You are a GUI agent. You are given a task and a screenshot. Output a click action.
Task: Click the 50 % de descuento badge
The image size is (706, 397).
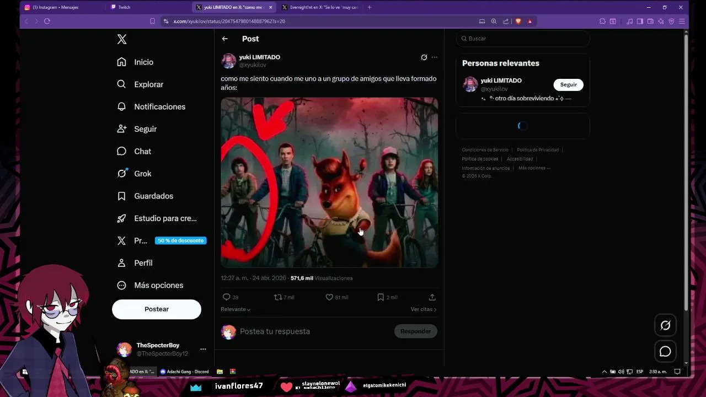tap(180, 240)
